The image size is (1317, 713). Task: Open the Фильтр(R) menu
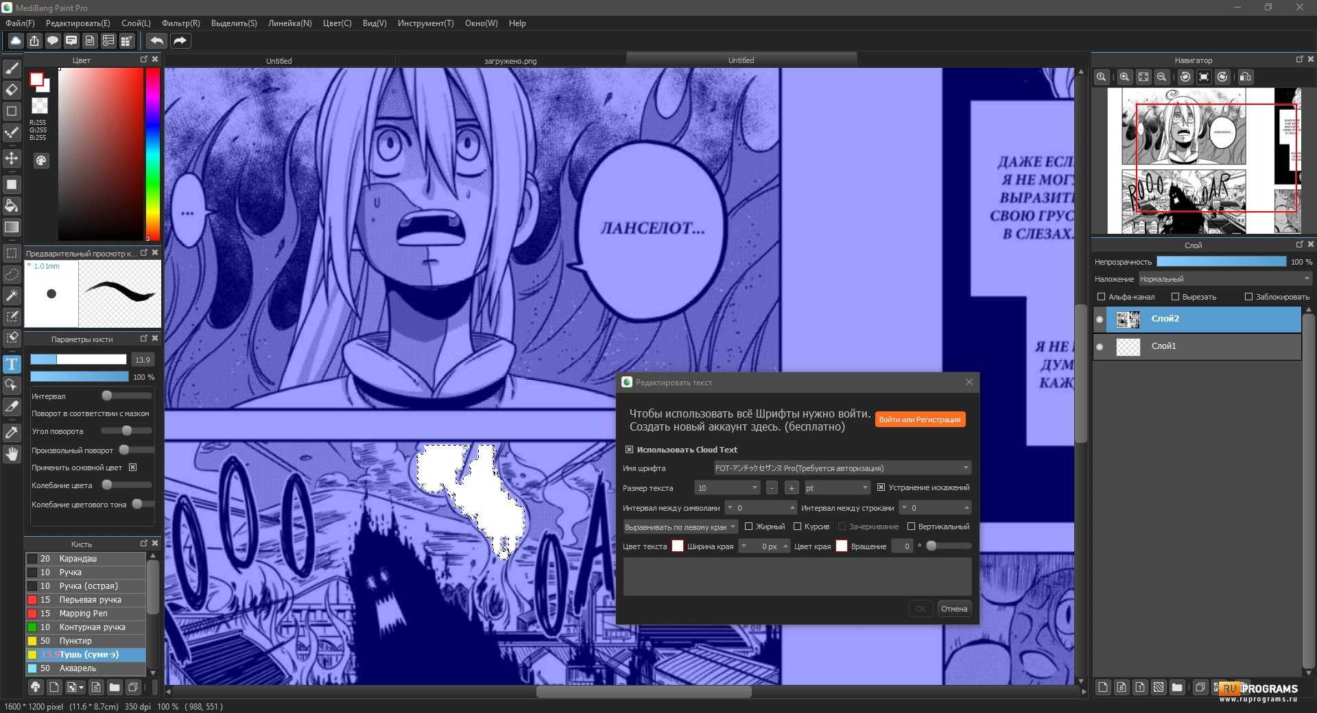(x=181, y=23)
